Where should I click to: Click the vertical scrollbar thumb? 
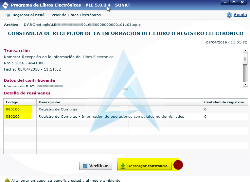(245, 59)
